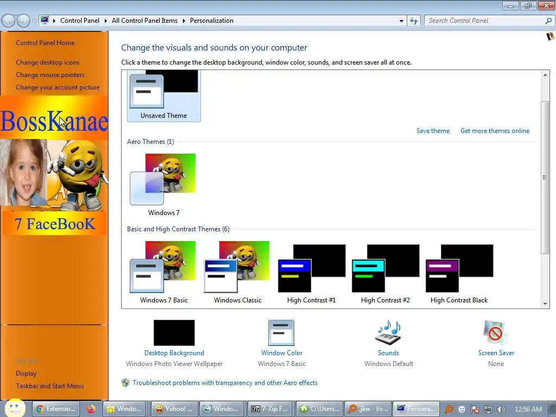
Task: Choose the Windows Classic theme
Action: pos(237,273)
